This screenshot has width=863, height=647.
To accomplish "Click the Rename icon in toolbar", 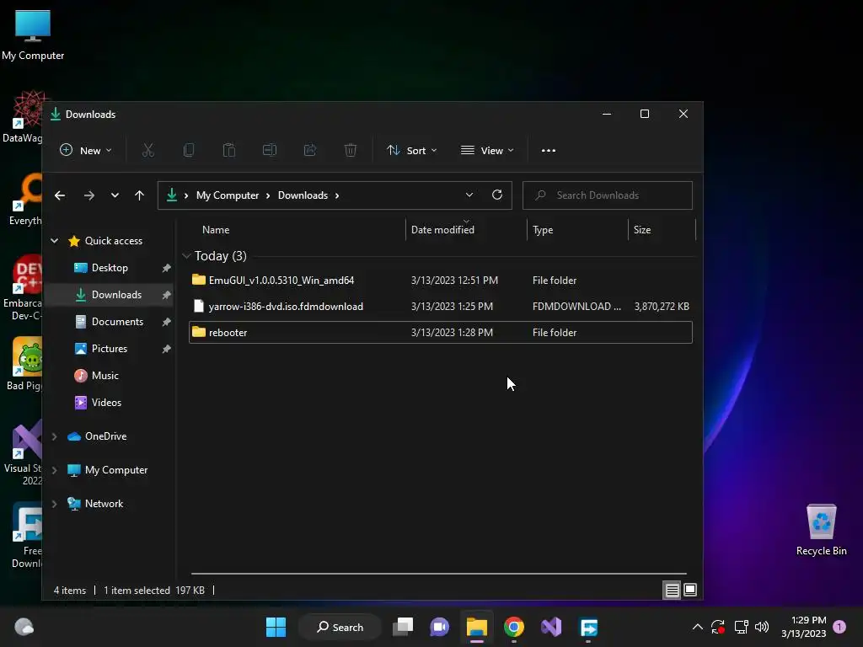I will (270, 150).
